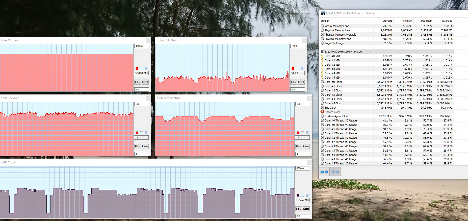Open blue grid color swatch in GPU Clock
This screenshot has width=468, height=221.
coord(307,195)
